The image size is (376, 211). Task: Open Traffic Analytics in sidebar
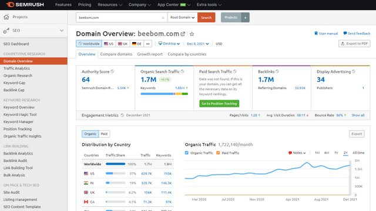16,69
